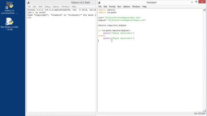Click the first print('Kopie existiert') line
This screenshot has height=116, width=207.
(119, 33)
